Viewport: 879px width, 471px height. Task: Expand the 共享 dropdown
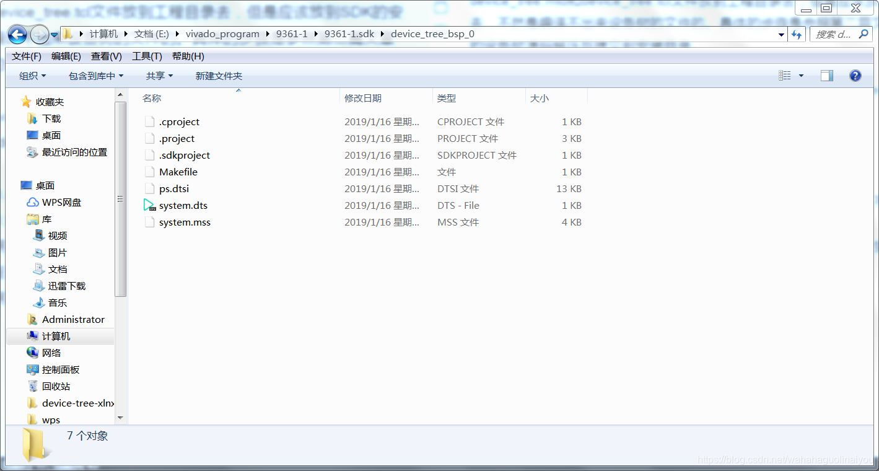pyautogui.click(x=160, y=76)
